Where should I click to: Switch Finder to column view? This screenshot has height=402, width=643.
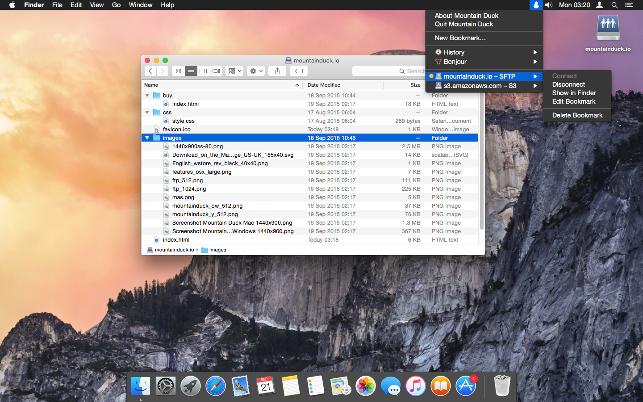click(x=203, y=71)
